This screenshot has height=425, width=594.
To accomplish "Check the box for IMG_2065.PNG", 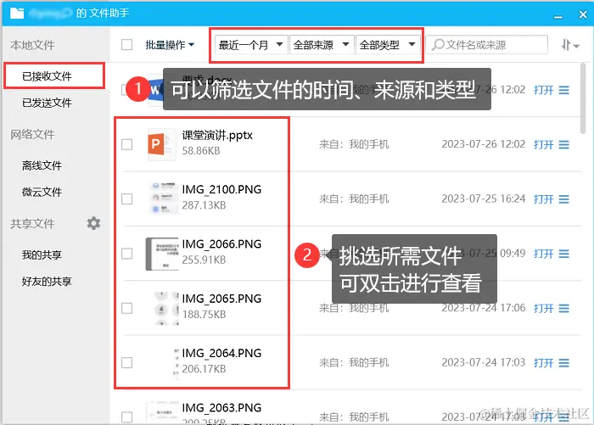I will point(127,308).
